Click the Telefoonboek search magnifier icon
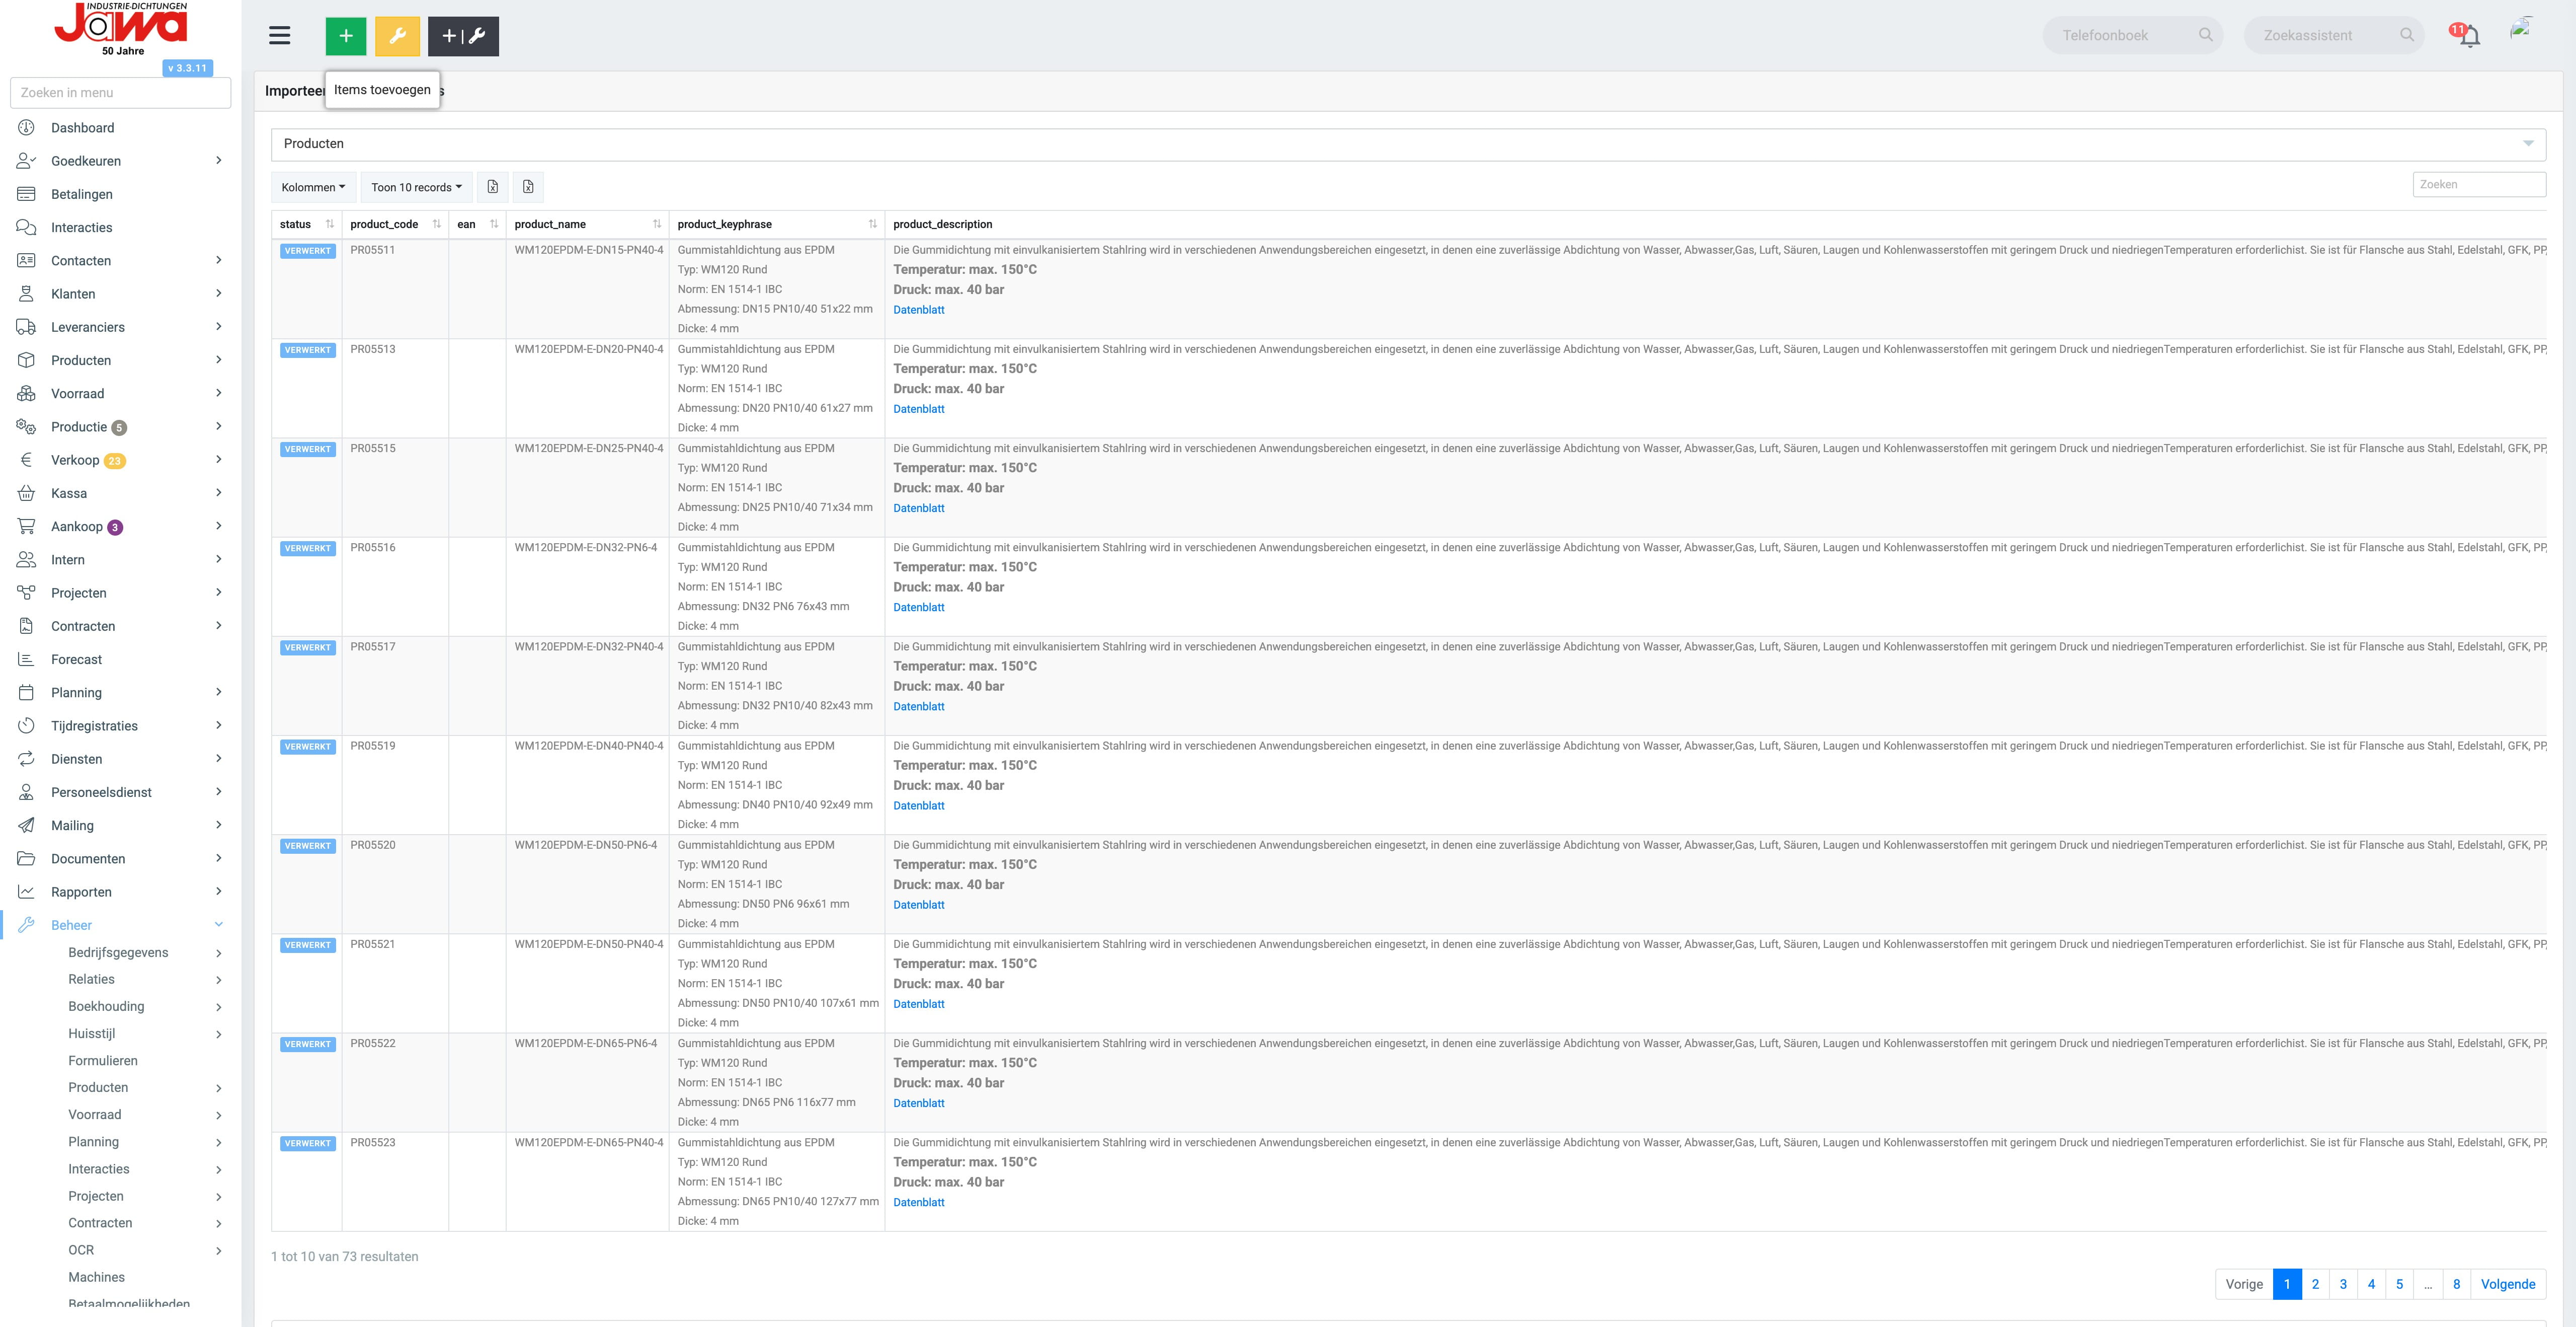 [2205, 35]
